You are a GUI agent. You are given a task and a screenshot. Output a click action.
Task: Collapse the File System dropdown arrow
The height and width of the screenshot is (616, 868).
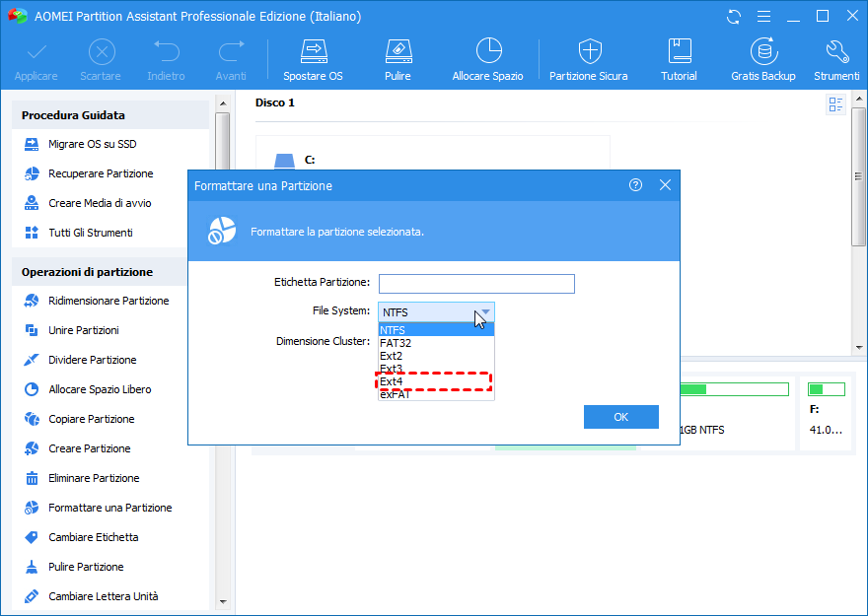point(485,312)
